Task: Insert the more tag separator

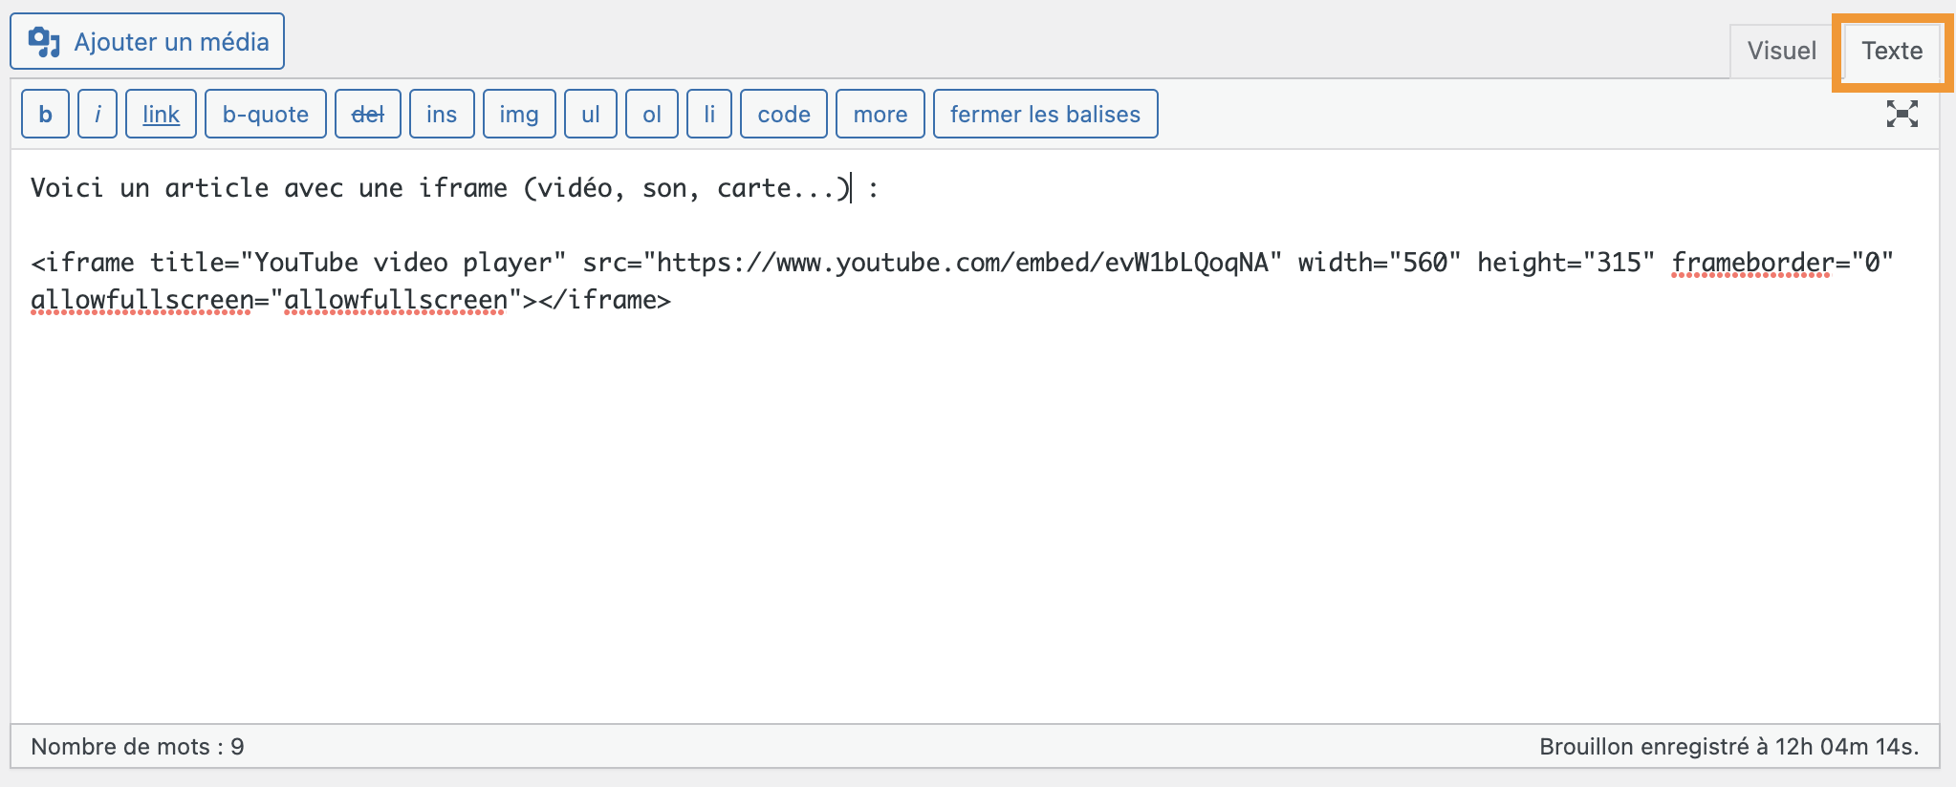Action: 880,115
